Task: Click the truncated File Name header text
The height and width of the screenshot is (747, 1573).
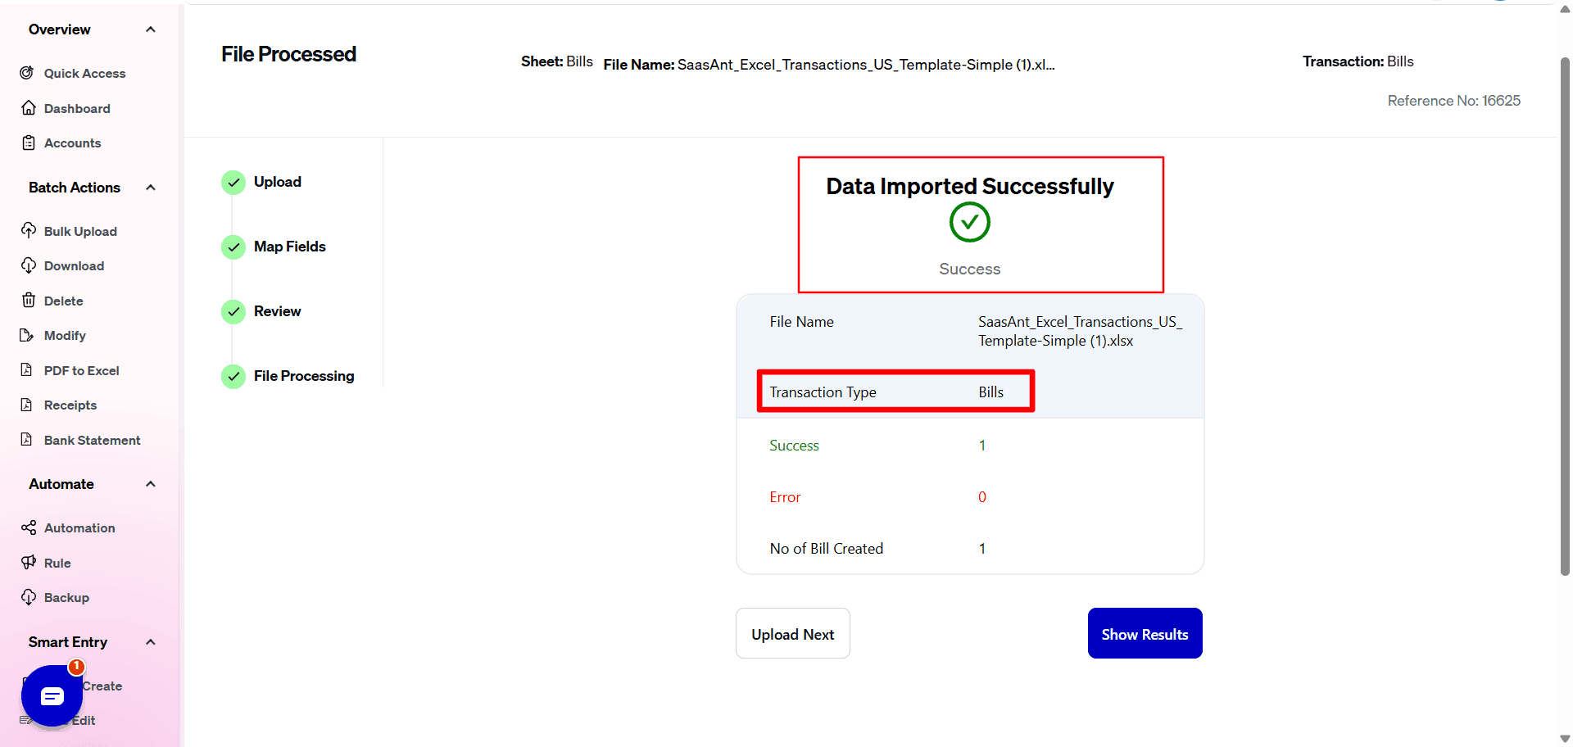Action: tap(829, 65)
